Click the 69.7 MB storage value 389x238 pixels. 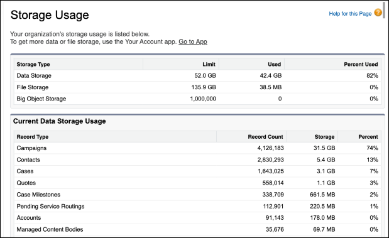(x=324, y=229)
